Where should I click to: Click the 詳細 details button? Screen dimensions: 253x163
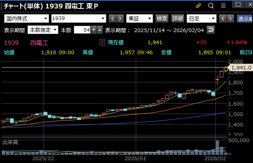tap(177, 19)
